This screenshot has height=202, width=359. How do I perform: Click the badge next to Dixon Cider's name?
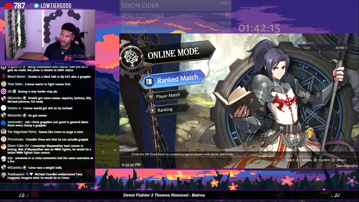click(27, 146)
